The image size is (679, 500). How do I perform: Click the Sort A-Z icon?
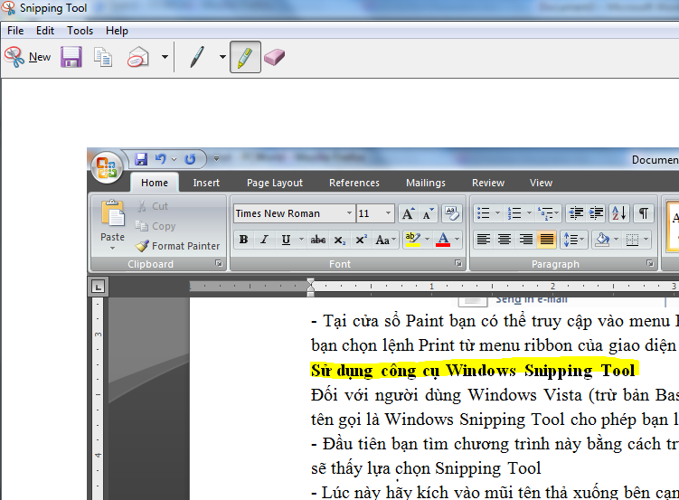pyautogui.click(x=618, y=213)
